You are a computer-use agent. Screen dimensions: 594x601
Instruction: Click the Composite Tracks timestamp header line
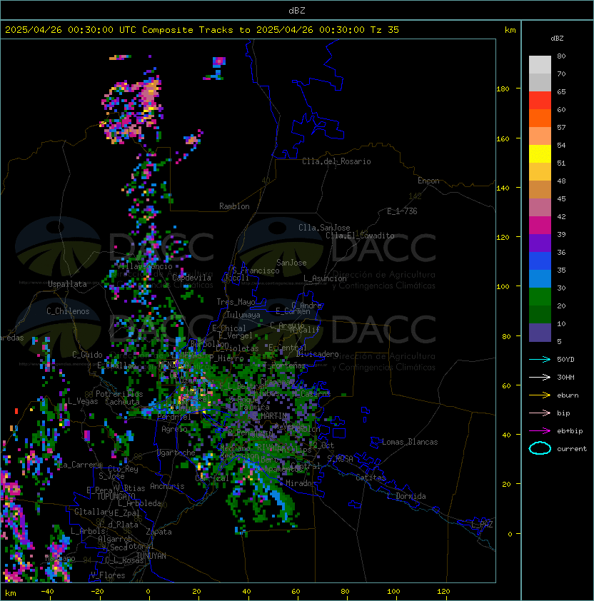pyautogui.click(x=202, y=30)
